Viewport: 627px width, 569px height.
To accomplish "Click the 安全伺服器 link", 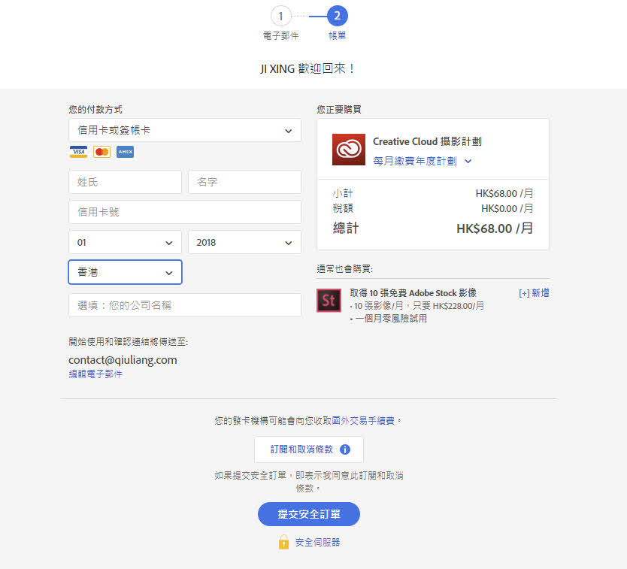I will (317, 543).
